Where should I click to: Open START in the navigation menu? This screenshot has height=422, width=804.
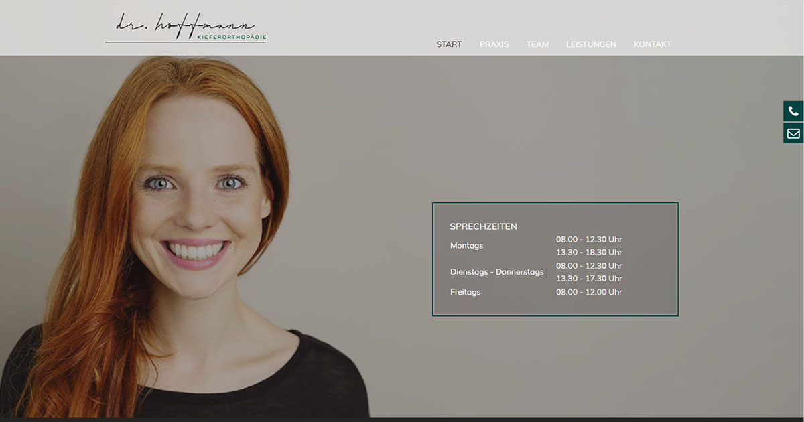click(x=449, y=44)
